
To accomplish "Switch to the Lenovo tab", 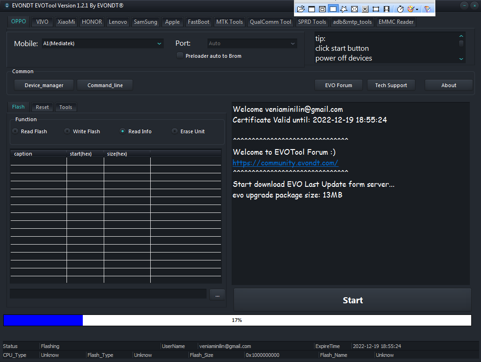I will (118, 22).
